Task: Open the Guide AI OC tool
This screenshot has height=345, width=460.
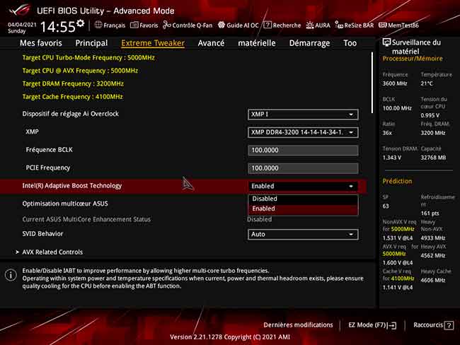Action: tap(238, 25)
